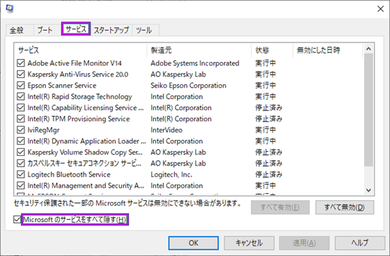Select the サービス tab

tap(76, 29)
